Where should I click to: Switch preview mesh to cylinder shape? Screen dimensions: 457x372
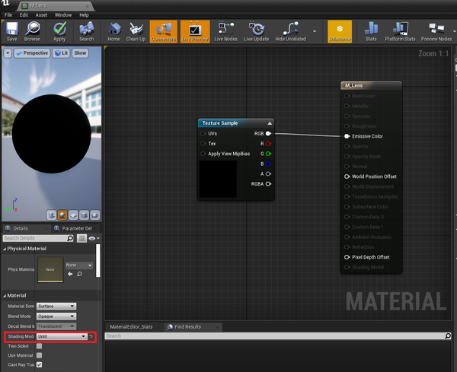click(x=53, y=215)
